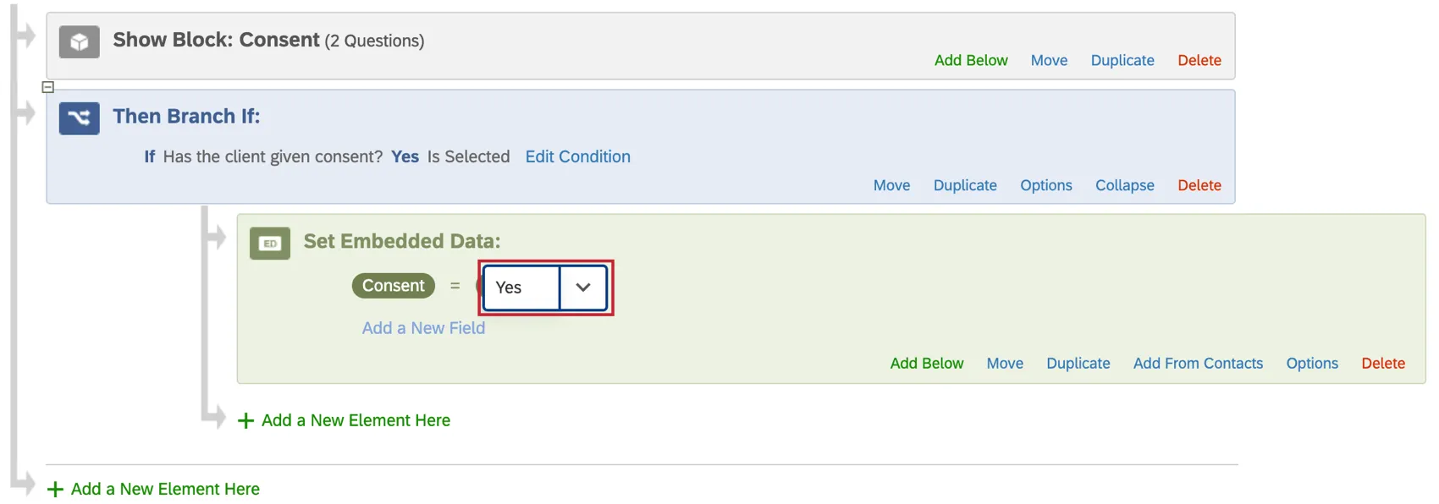This screenshot has height=504, width=1439.
Task: Click the green plus beside inner Add a New Element Here
Action: click(x=245, y=420)
